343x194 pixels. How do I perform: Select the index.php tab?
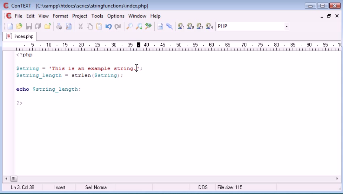pos(20,36)
